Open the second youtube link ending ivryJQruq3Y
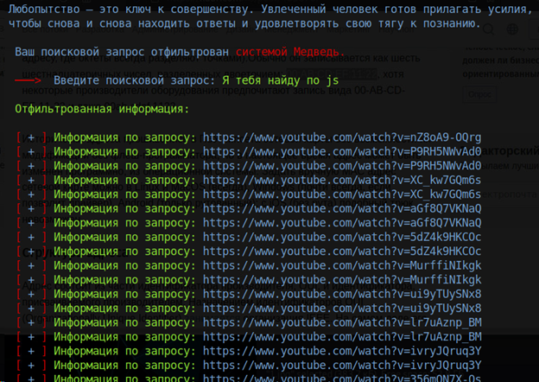 tap(342, 366)
